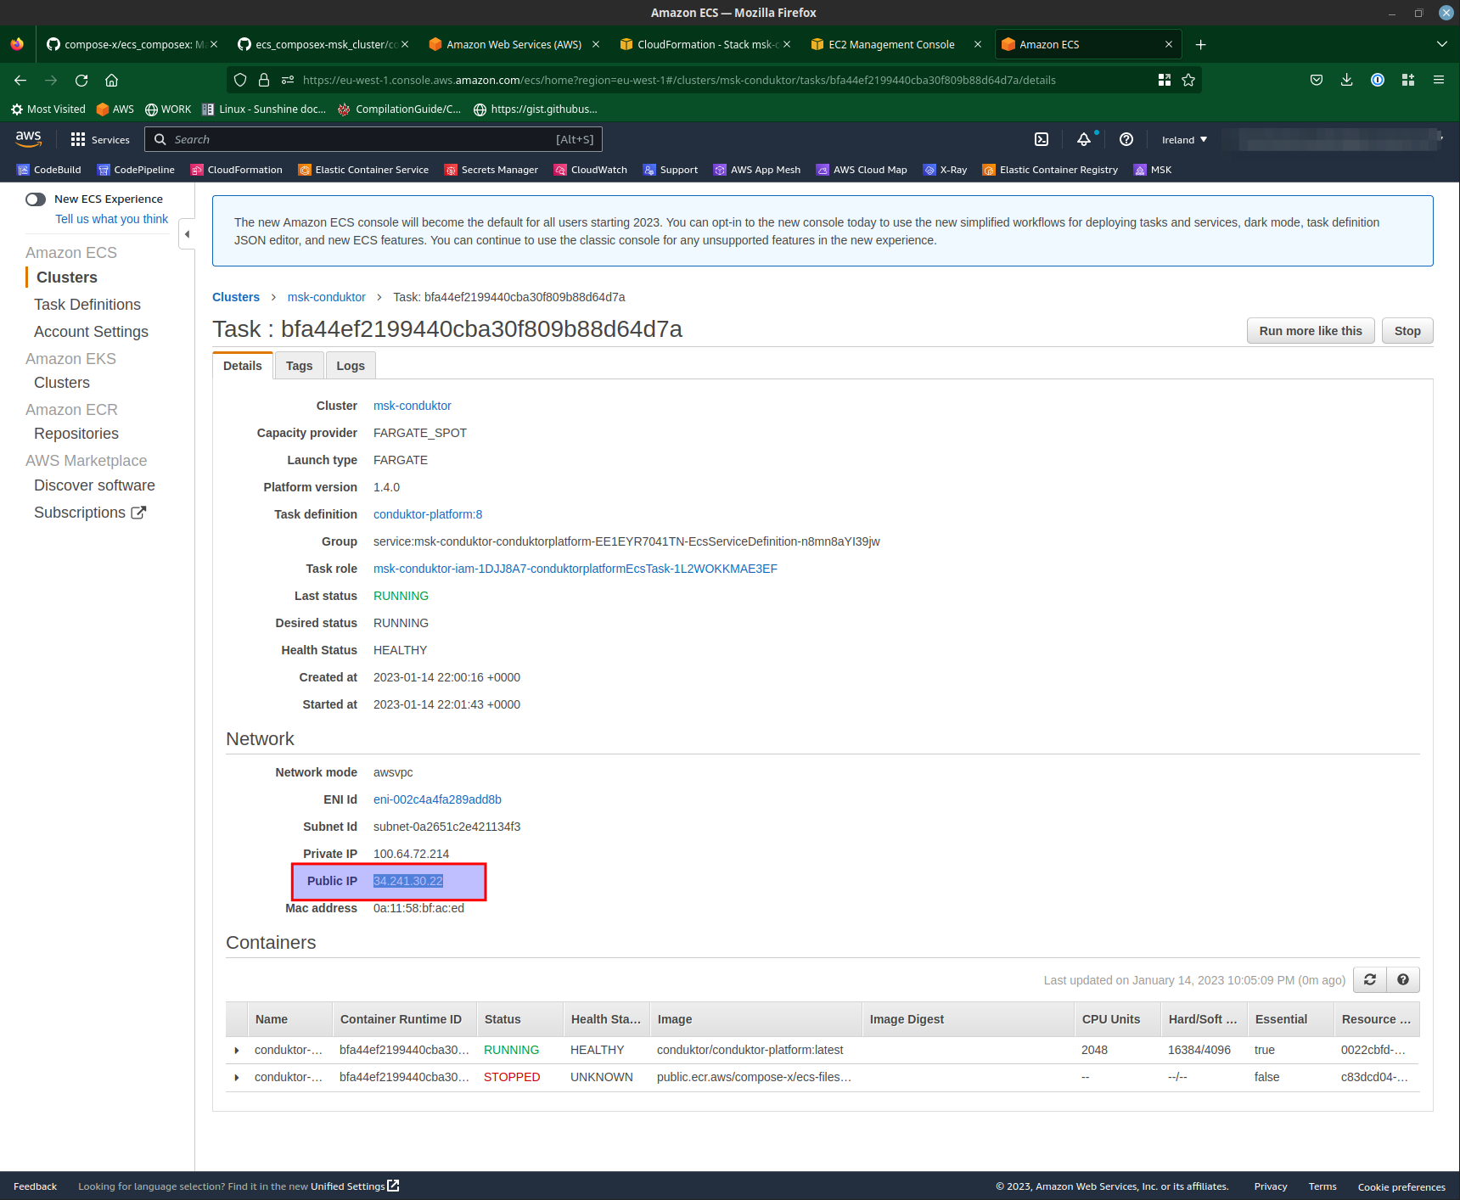Image resolution: width=1460 pixels, height=1200 pixels.
Task: Switch to the CloudFormation browser tab
Action: (705, 44)
